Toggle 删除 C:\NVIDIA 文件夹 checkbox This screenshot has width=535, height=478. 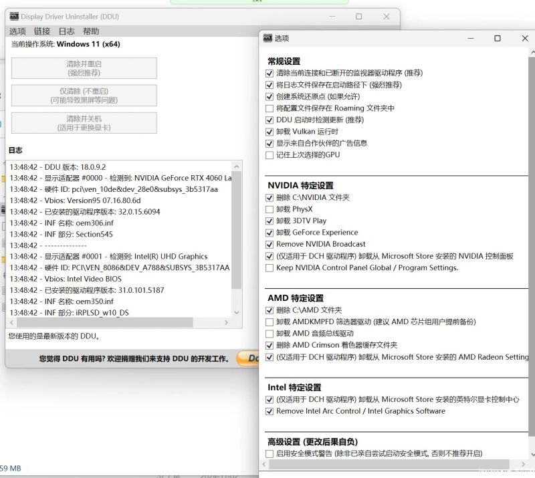pyautogui.click(x=270, y=198)
